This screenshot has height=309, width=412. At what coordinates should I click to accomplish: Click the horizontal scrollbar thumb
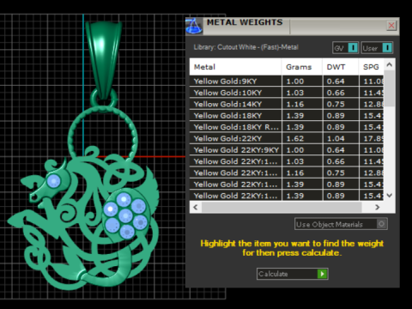pyautogui.click(x=282, y=207)
